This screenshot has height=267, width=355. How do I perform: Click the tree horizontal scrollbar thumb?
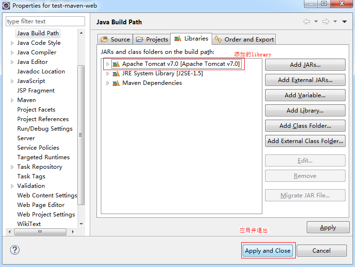(x=40, y=232)
